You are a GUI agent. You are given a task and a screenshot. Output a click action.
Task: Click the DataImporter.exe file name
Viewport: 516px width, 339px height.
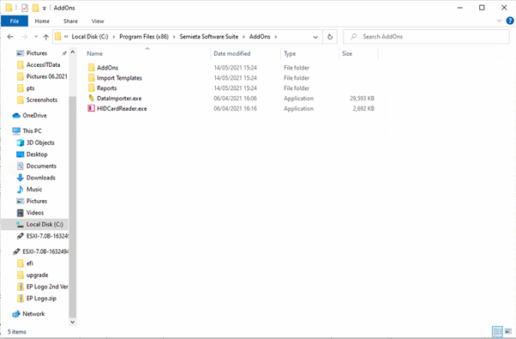pos(119,98)
